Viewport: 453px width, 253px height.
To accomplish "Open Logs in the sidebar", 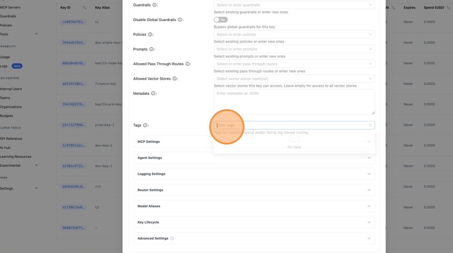I will coord(4,66).
